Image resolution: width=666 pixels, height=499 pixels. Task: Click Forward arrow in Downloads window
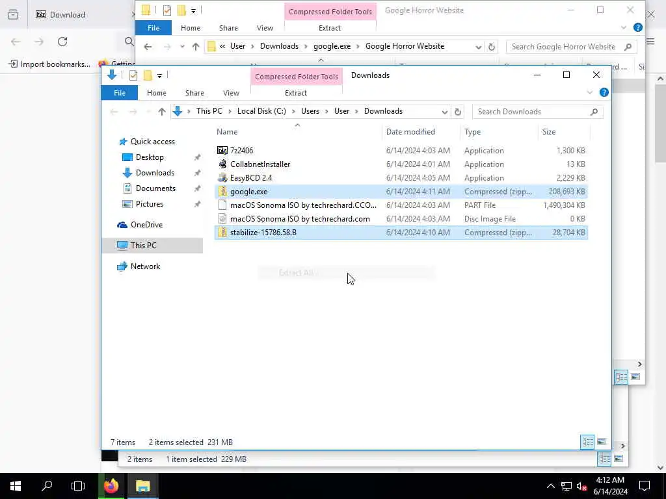(x=133, y=112)
